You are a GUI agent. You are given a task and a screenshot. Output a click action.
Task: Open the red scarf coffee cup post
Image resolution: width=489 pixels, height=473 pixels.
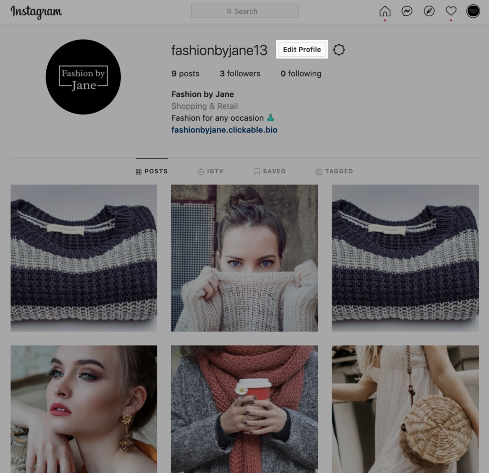(244, 409)
